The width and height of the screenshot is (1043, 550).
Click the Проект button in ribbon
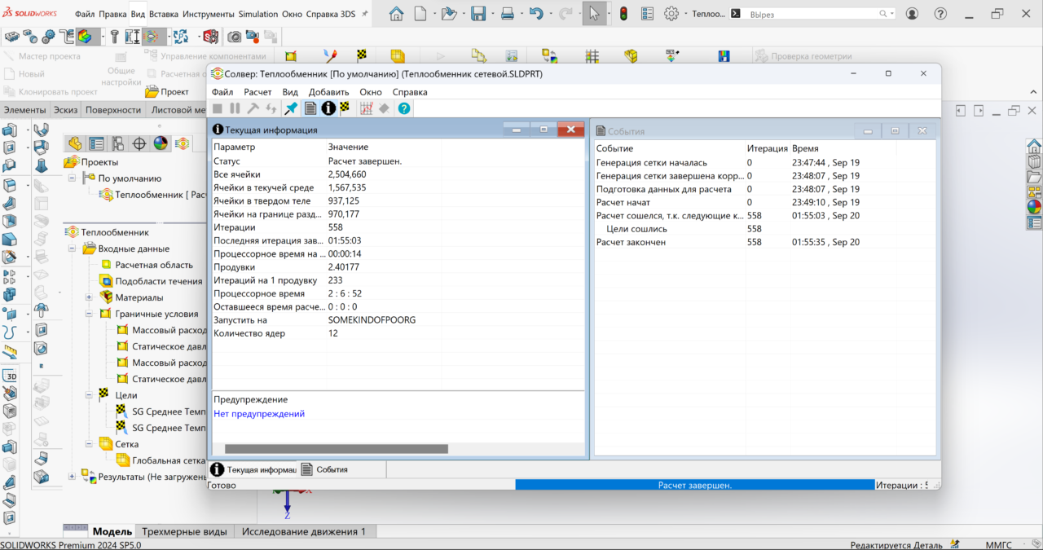[167, 91]
